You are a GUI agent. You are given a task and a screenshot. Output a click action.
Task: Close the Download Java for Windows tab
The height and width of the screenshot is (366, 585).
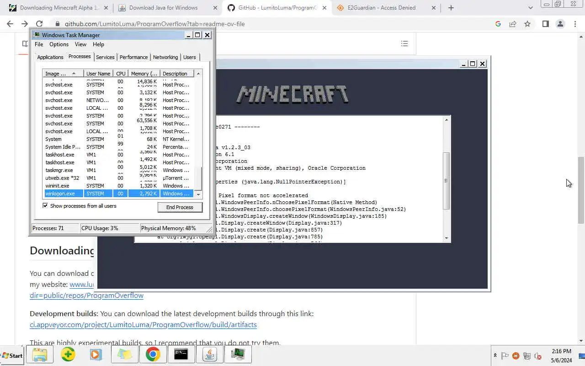tap(215, 8)
